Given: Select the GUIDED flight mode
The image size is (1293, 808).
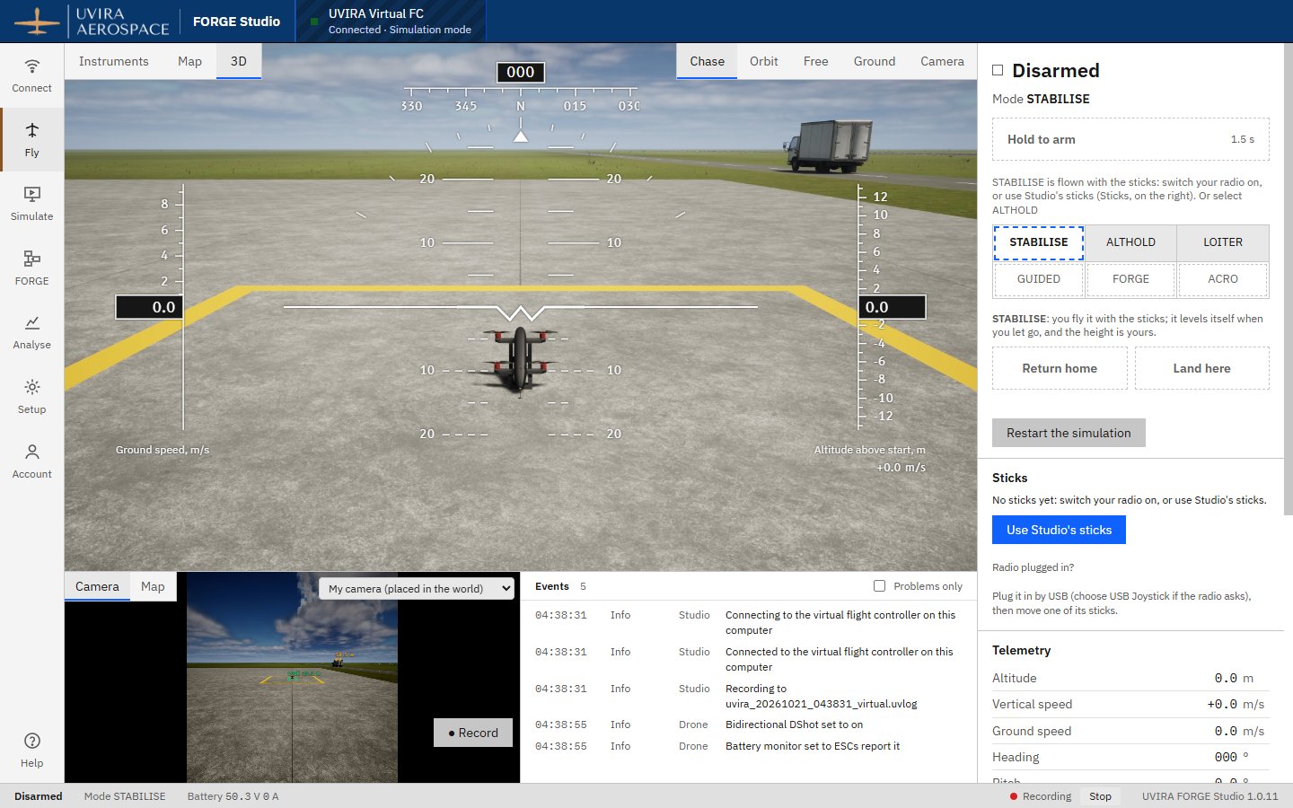Looking at the screenshot, I should pos(1039,279).
